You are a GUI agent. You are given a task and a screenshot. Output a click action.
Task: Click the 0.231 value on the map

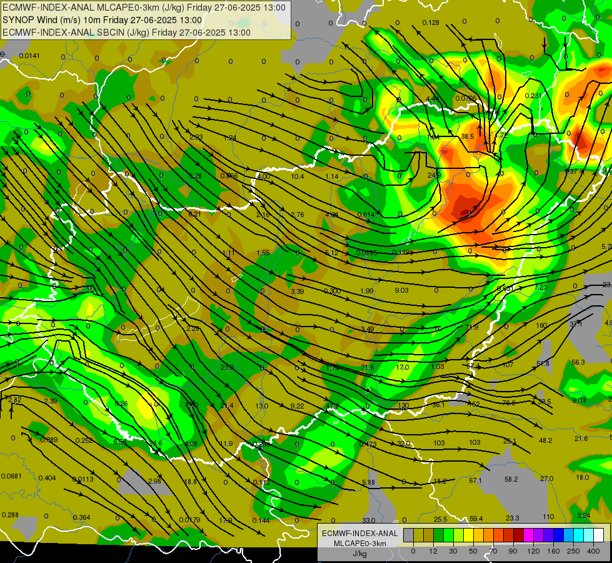coord(533,96)
